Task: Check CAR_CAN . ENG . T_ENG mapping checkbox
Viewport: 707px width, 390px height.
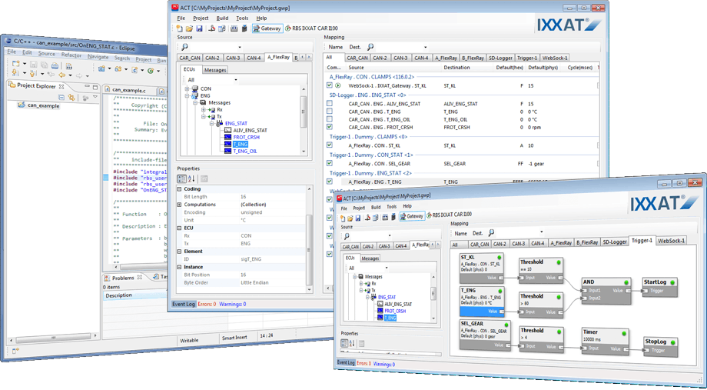Action: click(330, 112)
